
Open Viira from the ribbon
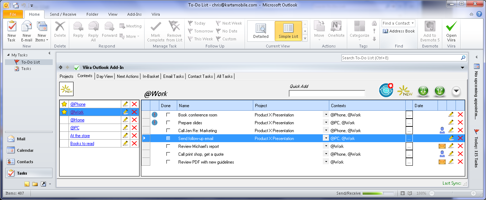(x=451, y=31)
